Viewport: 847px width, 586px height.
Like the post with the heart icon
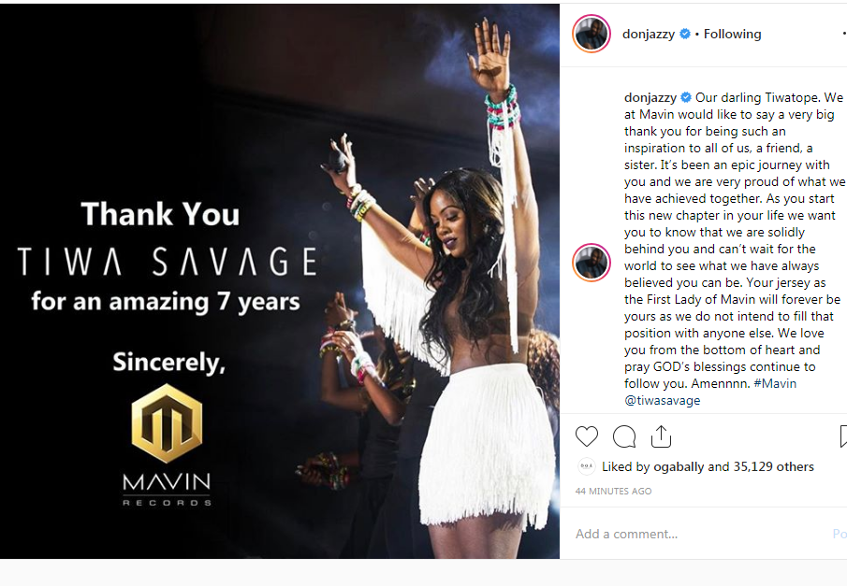587,436
